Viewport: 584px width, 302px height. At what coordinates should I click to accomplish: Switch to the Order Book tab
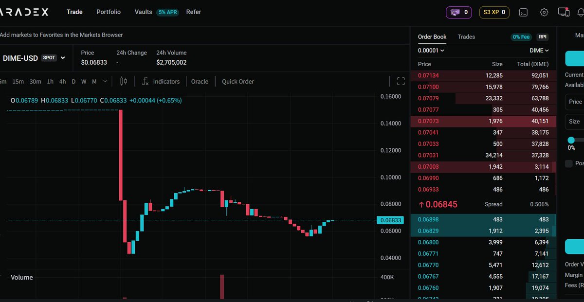[432, 37]
